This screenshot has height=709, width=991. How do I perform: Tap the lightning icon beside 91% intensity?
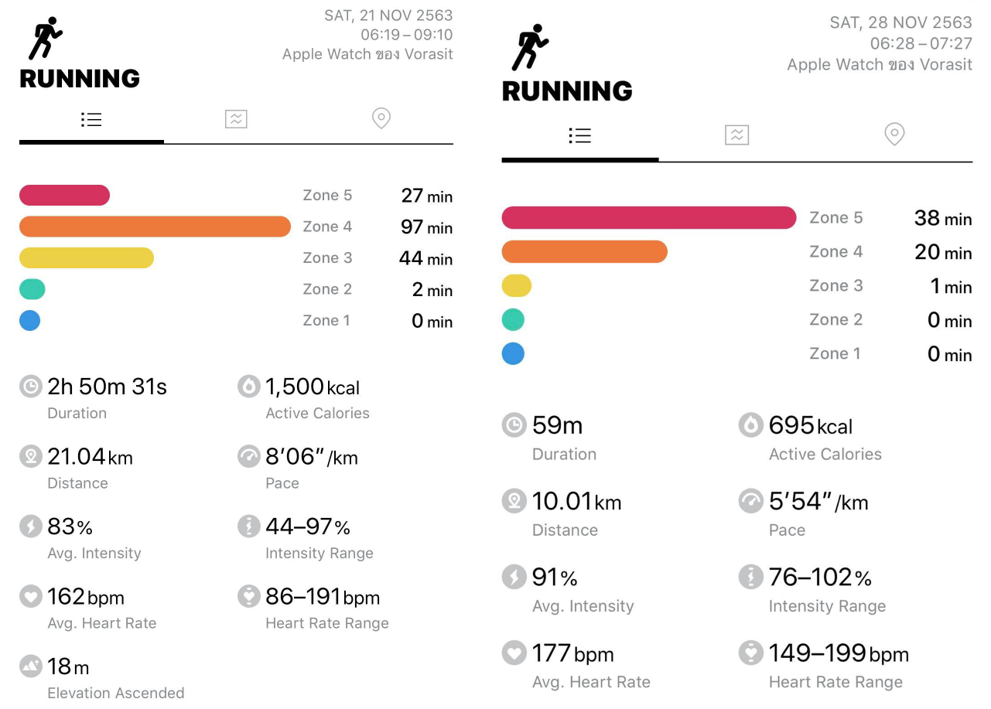(514, 577)
